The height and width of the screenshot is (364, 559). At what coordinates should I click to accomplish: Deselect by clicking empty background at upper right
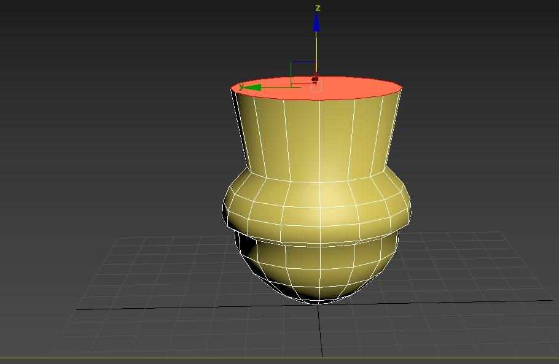(x=491, y=49)
